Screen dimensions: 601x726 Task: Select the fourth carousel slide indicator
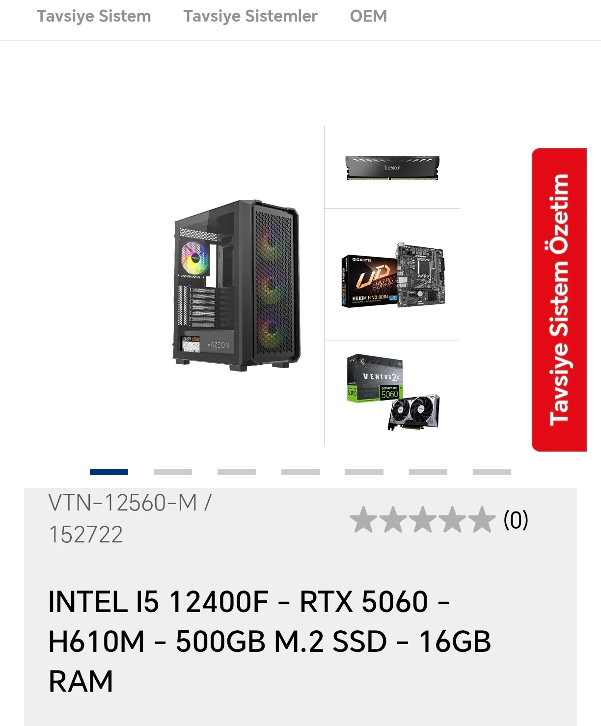pos(300,472)
